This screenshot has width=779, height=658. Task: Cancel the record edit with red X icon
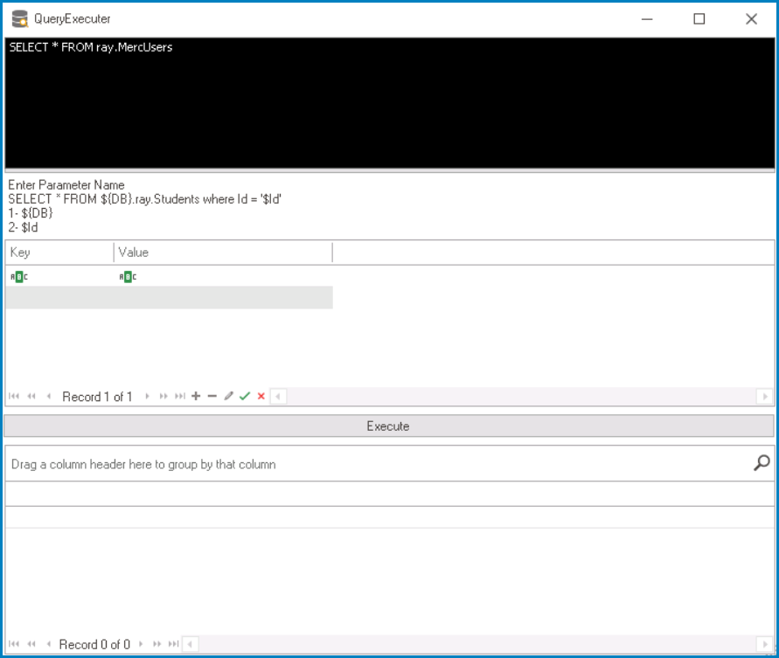(261, 396)
